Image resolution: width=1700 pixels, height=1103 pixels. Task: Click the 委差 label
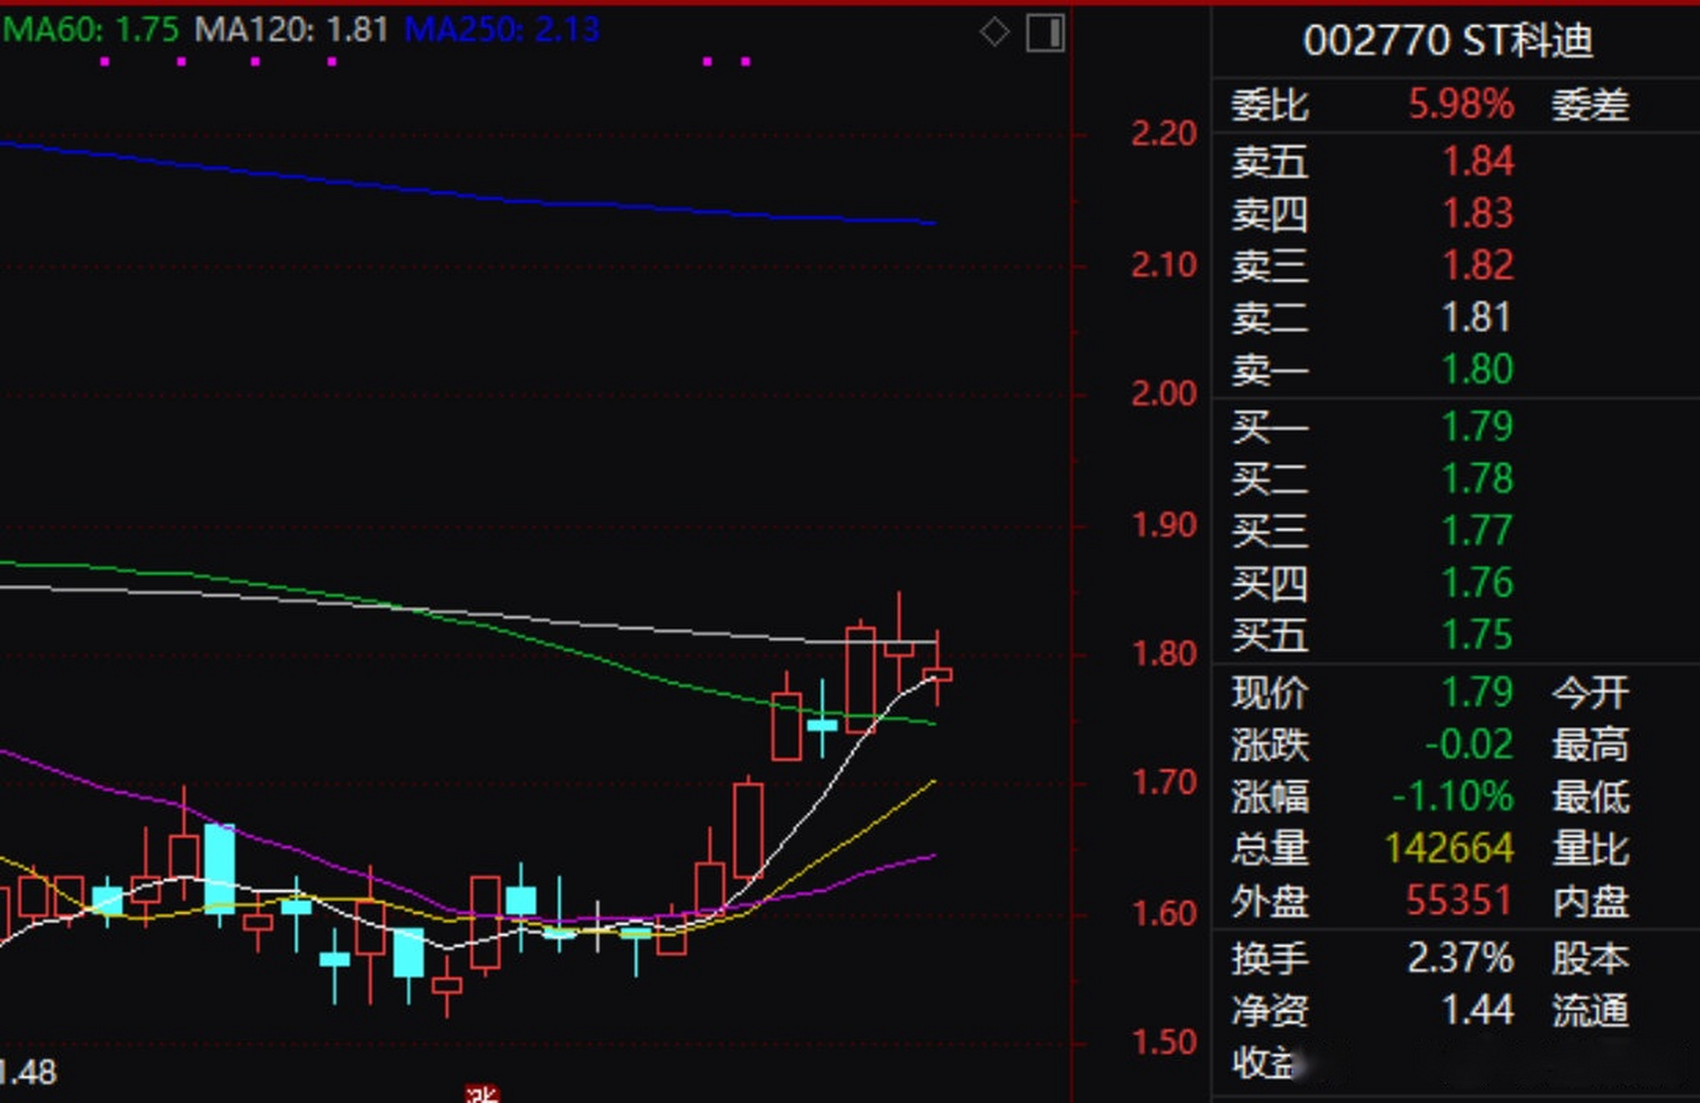tap(1591, 105)
